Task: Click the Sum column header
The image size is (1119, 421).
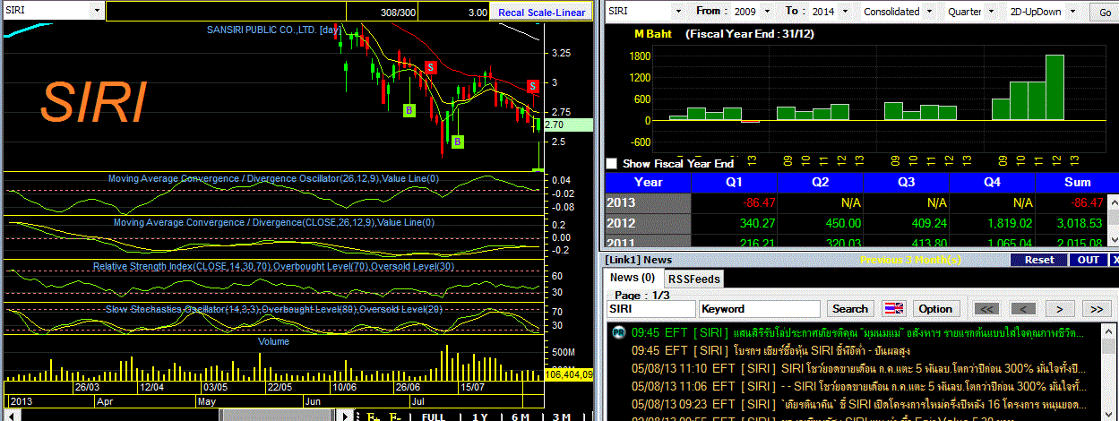Action: [1078, 182]
